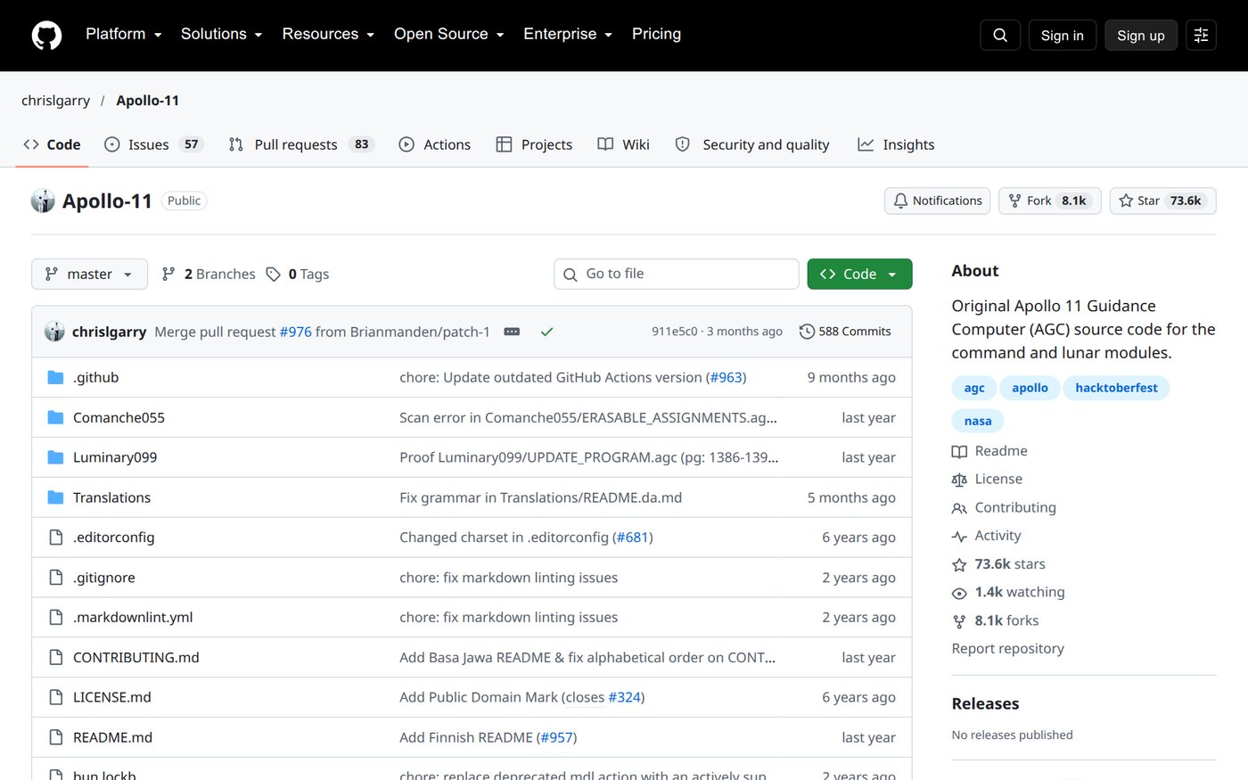The height and width of the screenshot is (780, 1248).
Task: Open the License link in About
Action: click(987, 479)
